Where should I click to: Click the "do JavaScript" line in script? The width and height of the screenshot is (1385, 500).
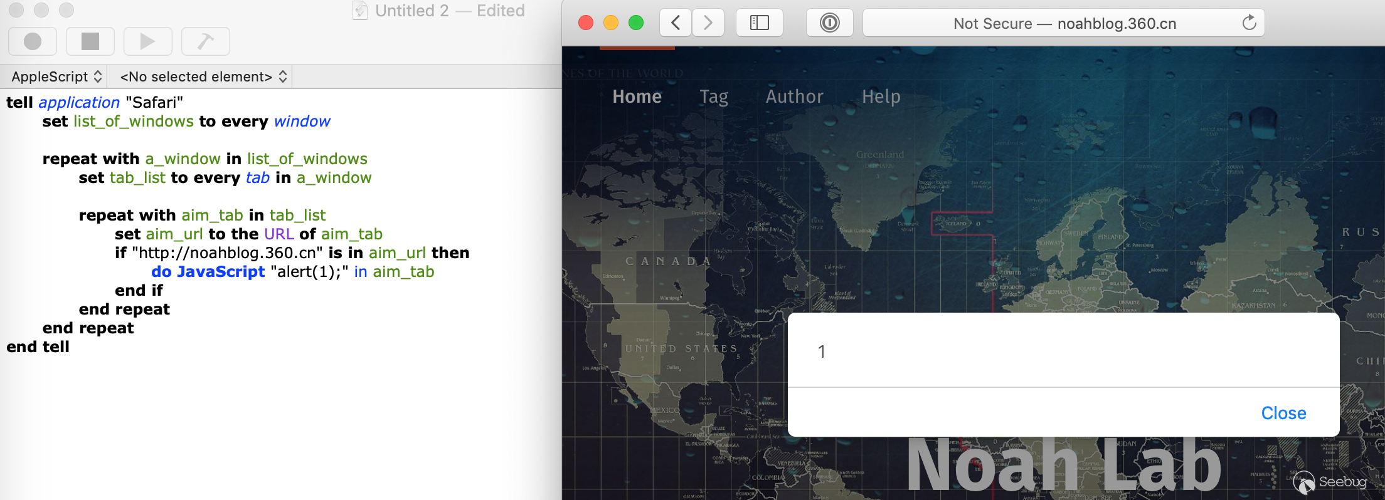click(293, 271)
